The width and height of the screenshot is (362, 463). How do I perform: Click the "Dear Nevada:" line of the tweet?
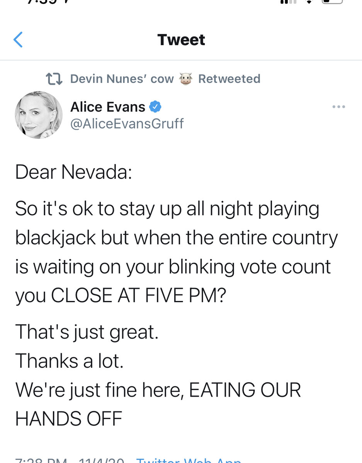tap(74, 172)
